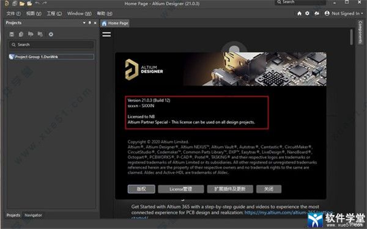Open the 工程 (C) menu
This screenshot has height=229, width=367.
(54, 13)
